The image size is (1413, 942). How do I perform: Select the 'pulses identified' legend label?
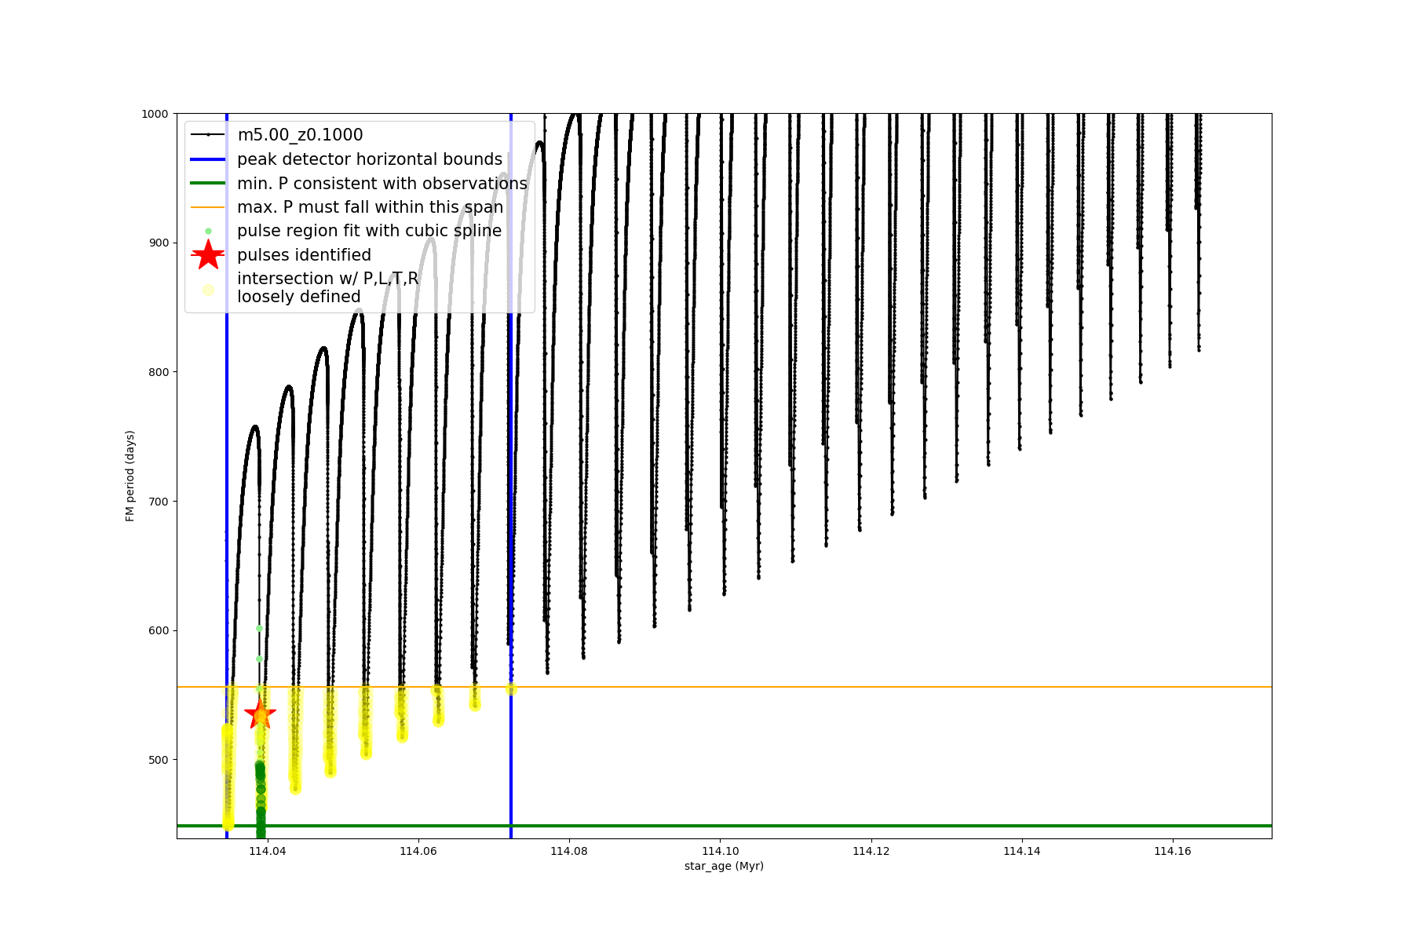(304, 255)
